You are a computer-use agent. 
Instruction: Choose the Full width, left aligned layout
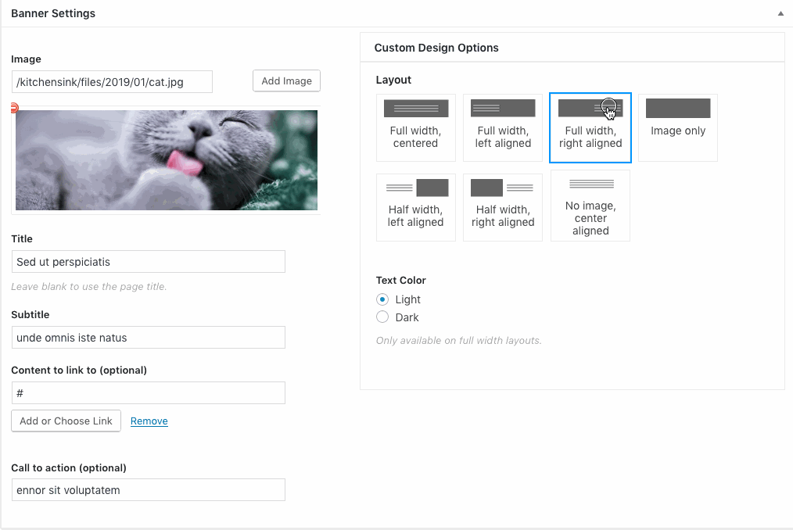click(503, 127)
